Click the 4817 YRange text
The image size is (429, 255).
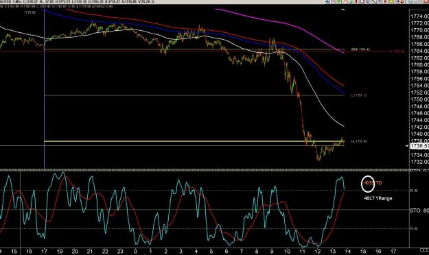point(378,198)
